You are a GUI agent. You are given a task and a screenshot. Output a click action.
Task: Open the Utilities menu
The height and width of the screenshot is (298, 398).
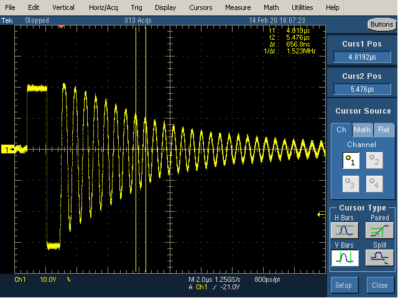pyautogui.click(x=302, y=7)
